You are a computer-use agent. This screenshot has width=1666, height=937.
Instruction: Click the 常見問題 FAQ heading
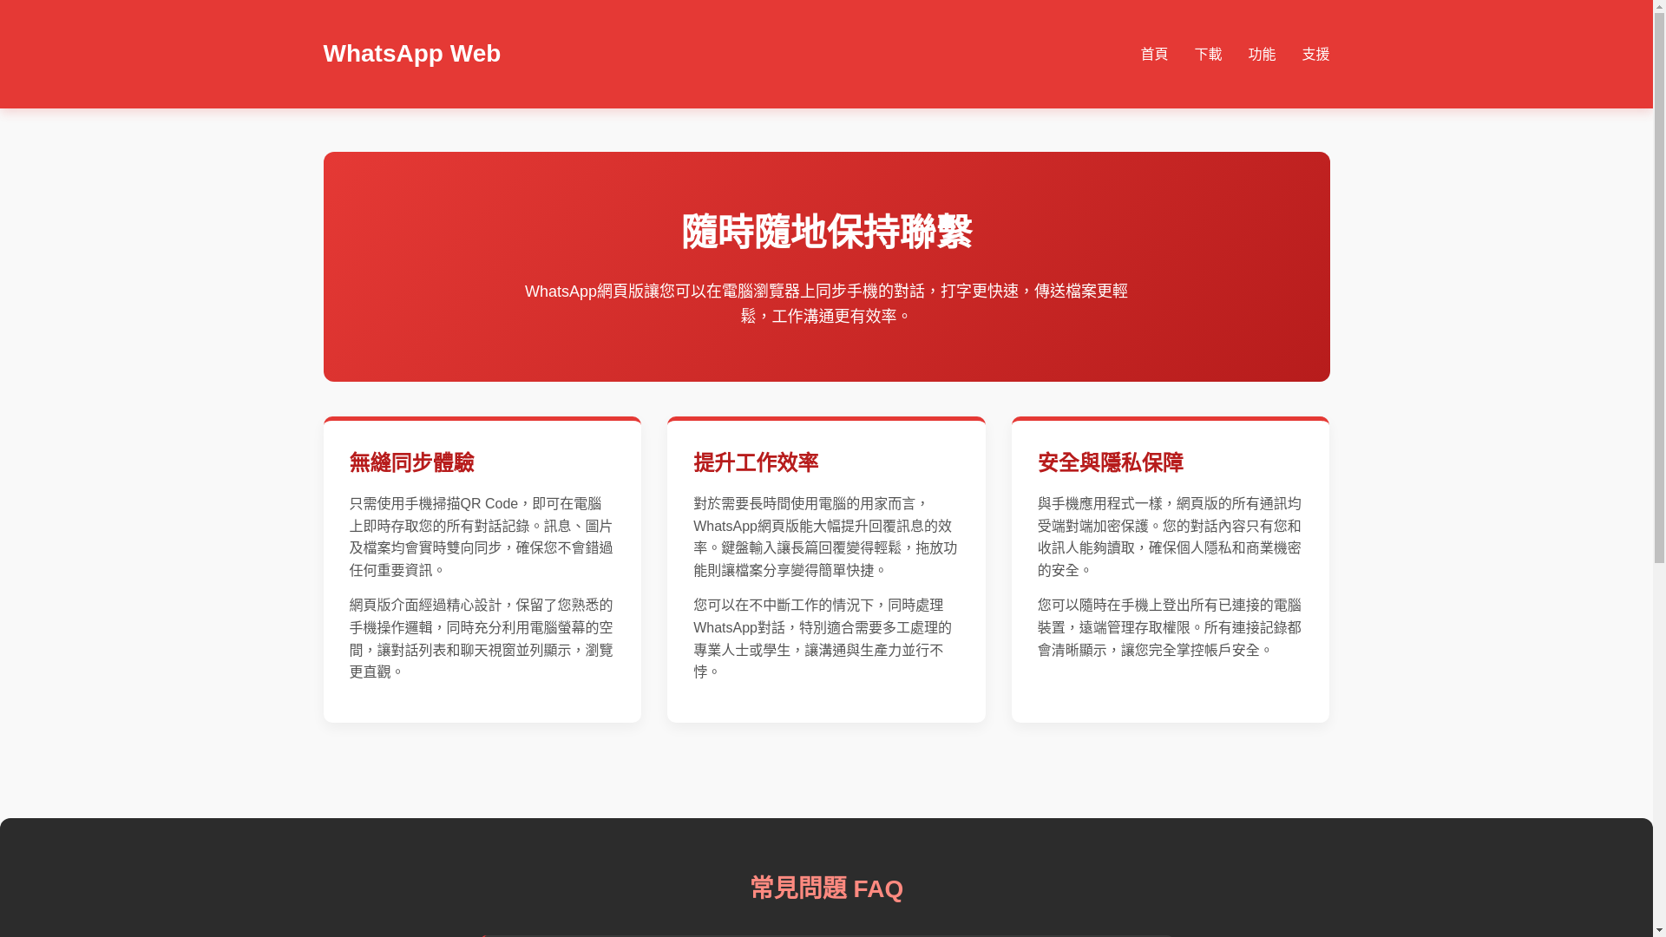(826, 888)
